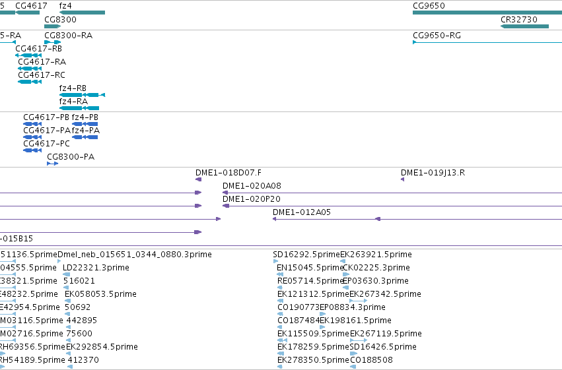
Task: Click EST EK198161.5prime
Action: pyautogui.click(x=355, y=321)
